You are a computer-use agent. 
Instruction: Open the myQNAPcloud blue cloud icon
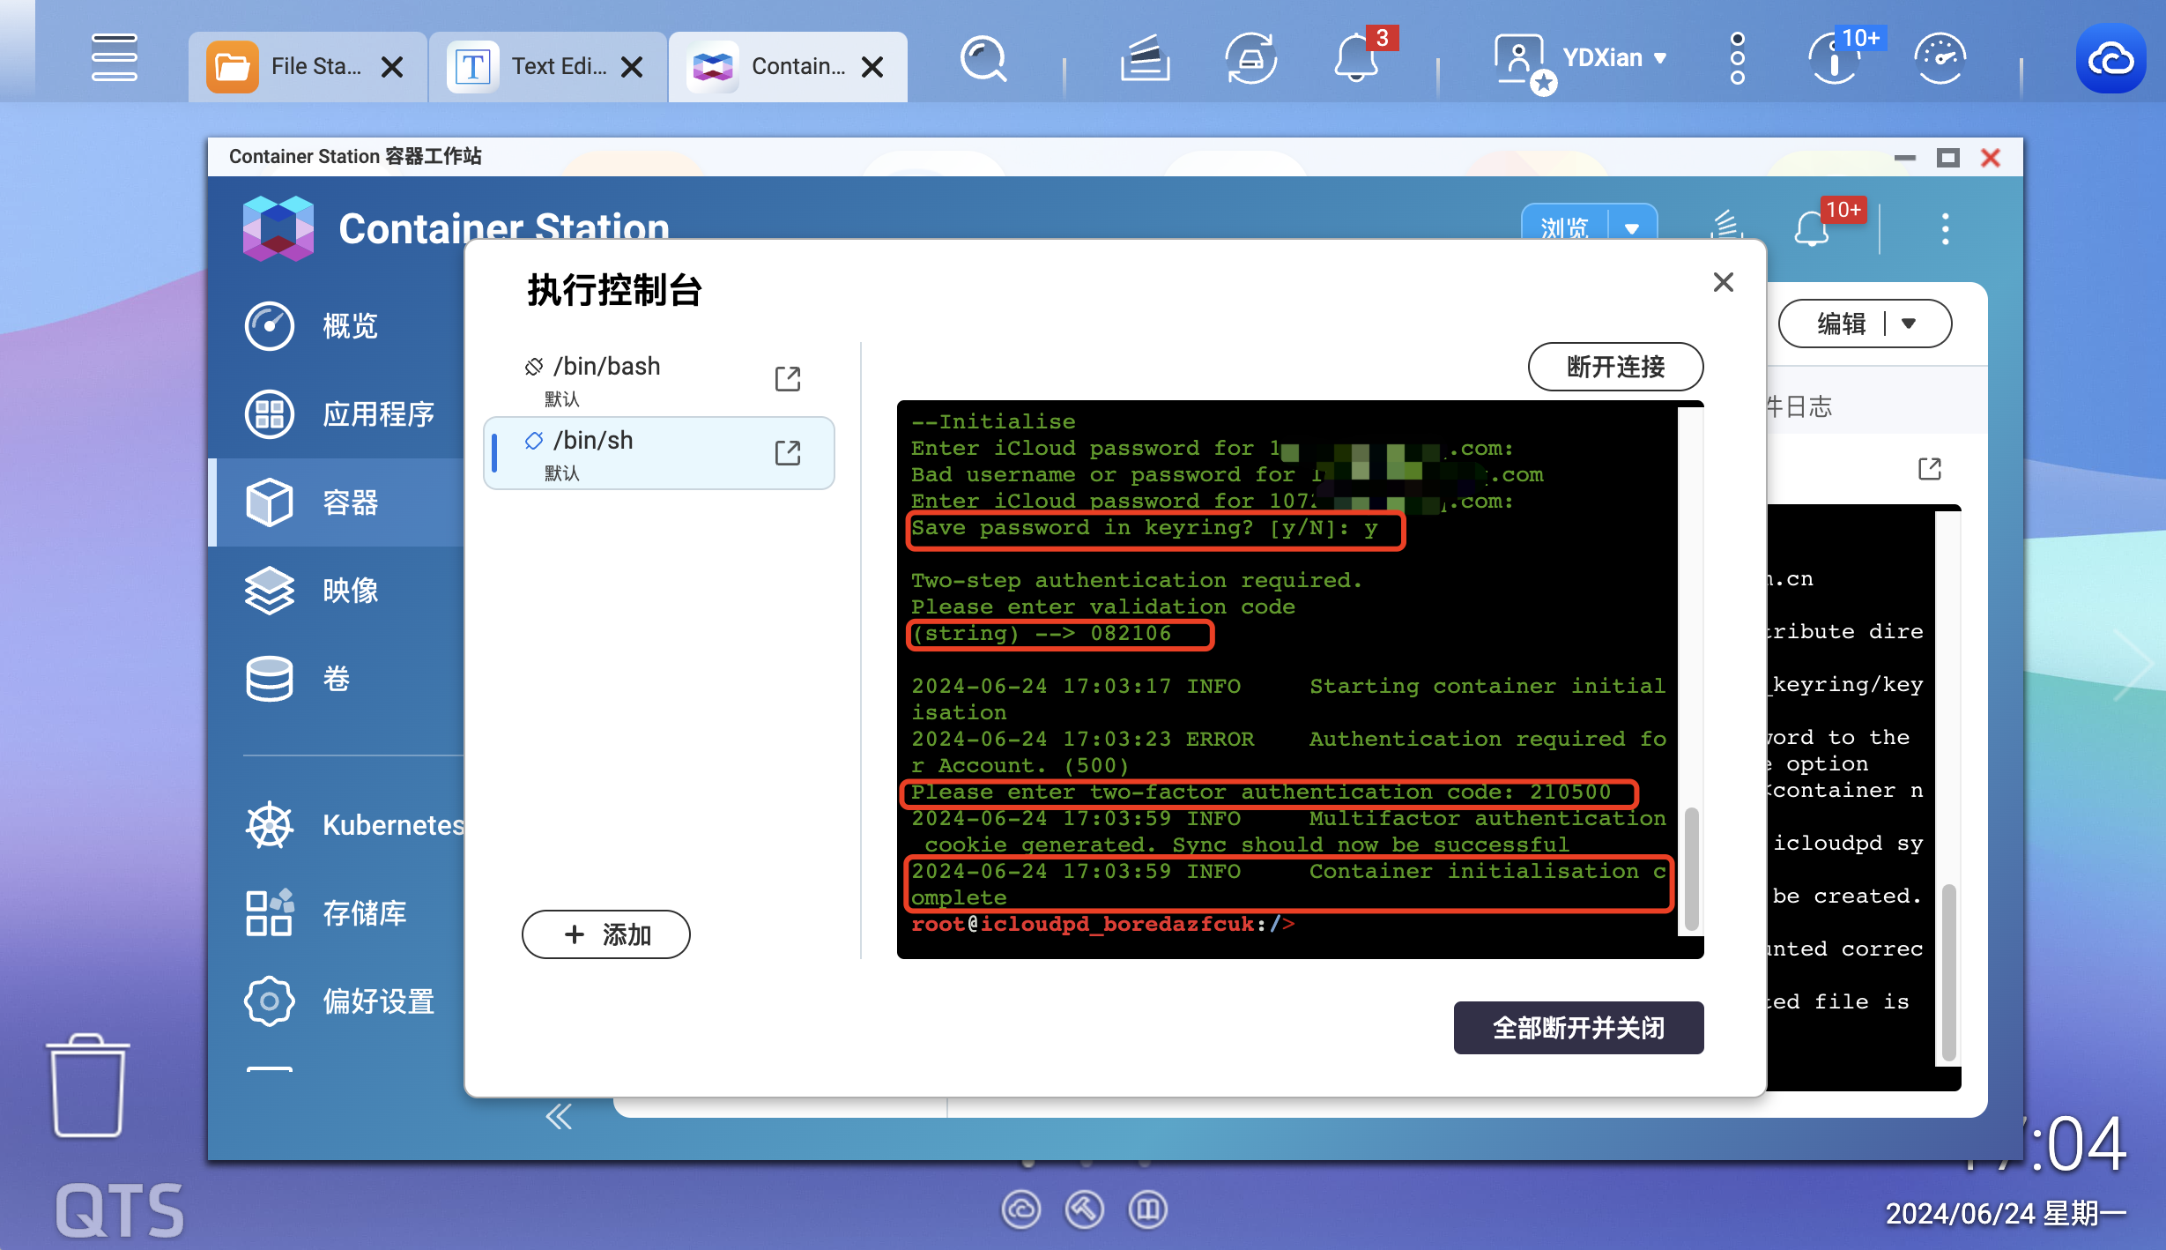(x=2110, y=59)
